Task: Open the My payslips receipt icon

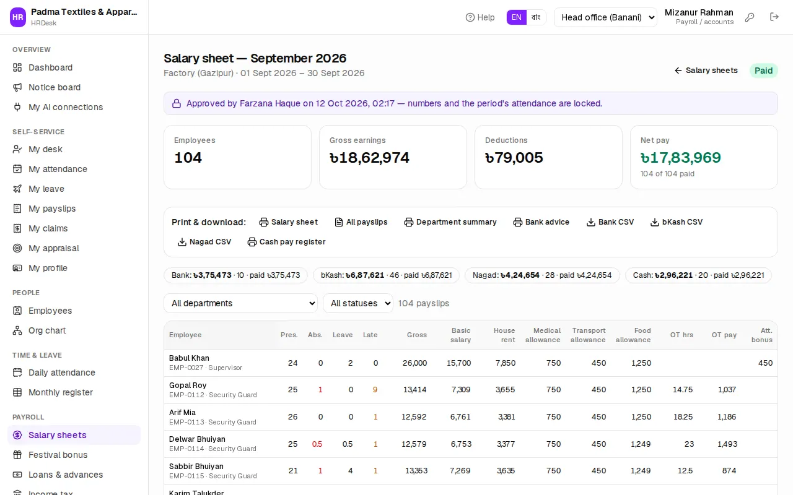Action: pos(17,209)
